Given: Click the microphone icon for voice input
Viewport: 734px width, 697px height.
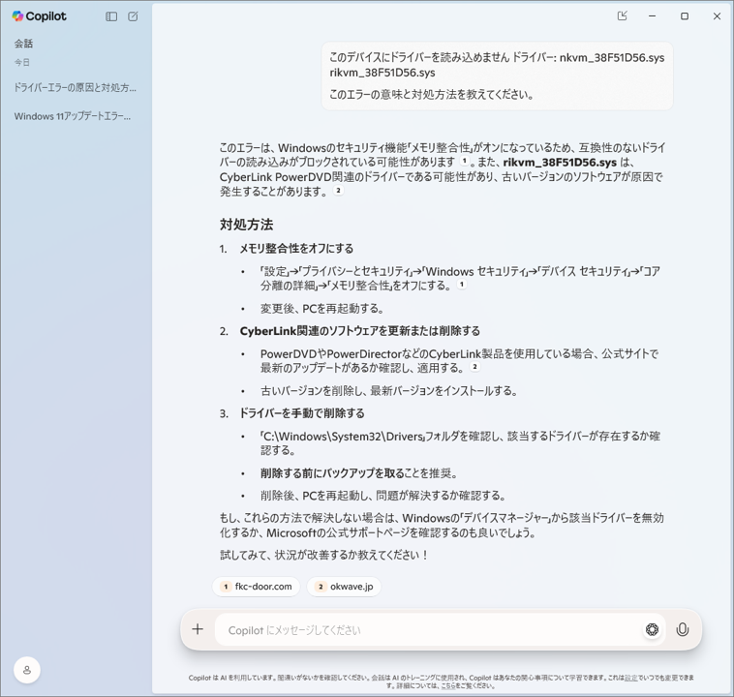Looking at the screenshot, I should click(x=682, y=629).
